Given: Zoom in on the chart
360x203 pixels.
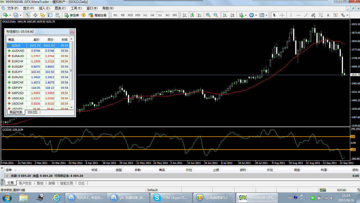Looking at the screenshot, I should click(208, 15).
